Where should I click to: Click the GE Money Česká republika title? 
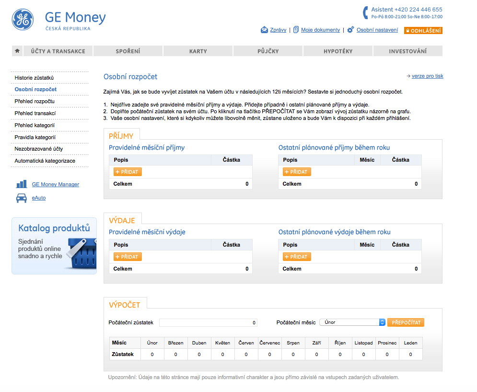(75, 21)
